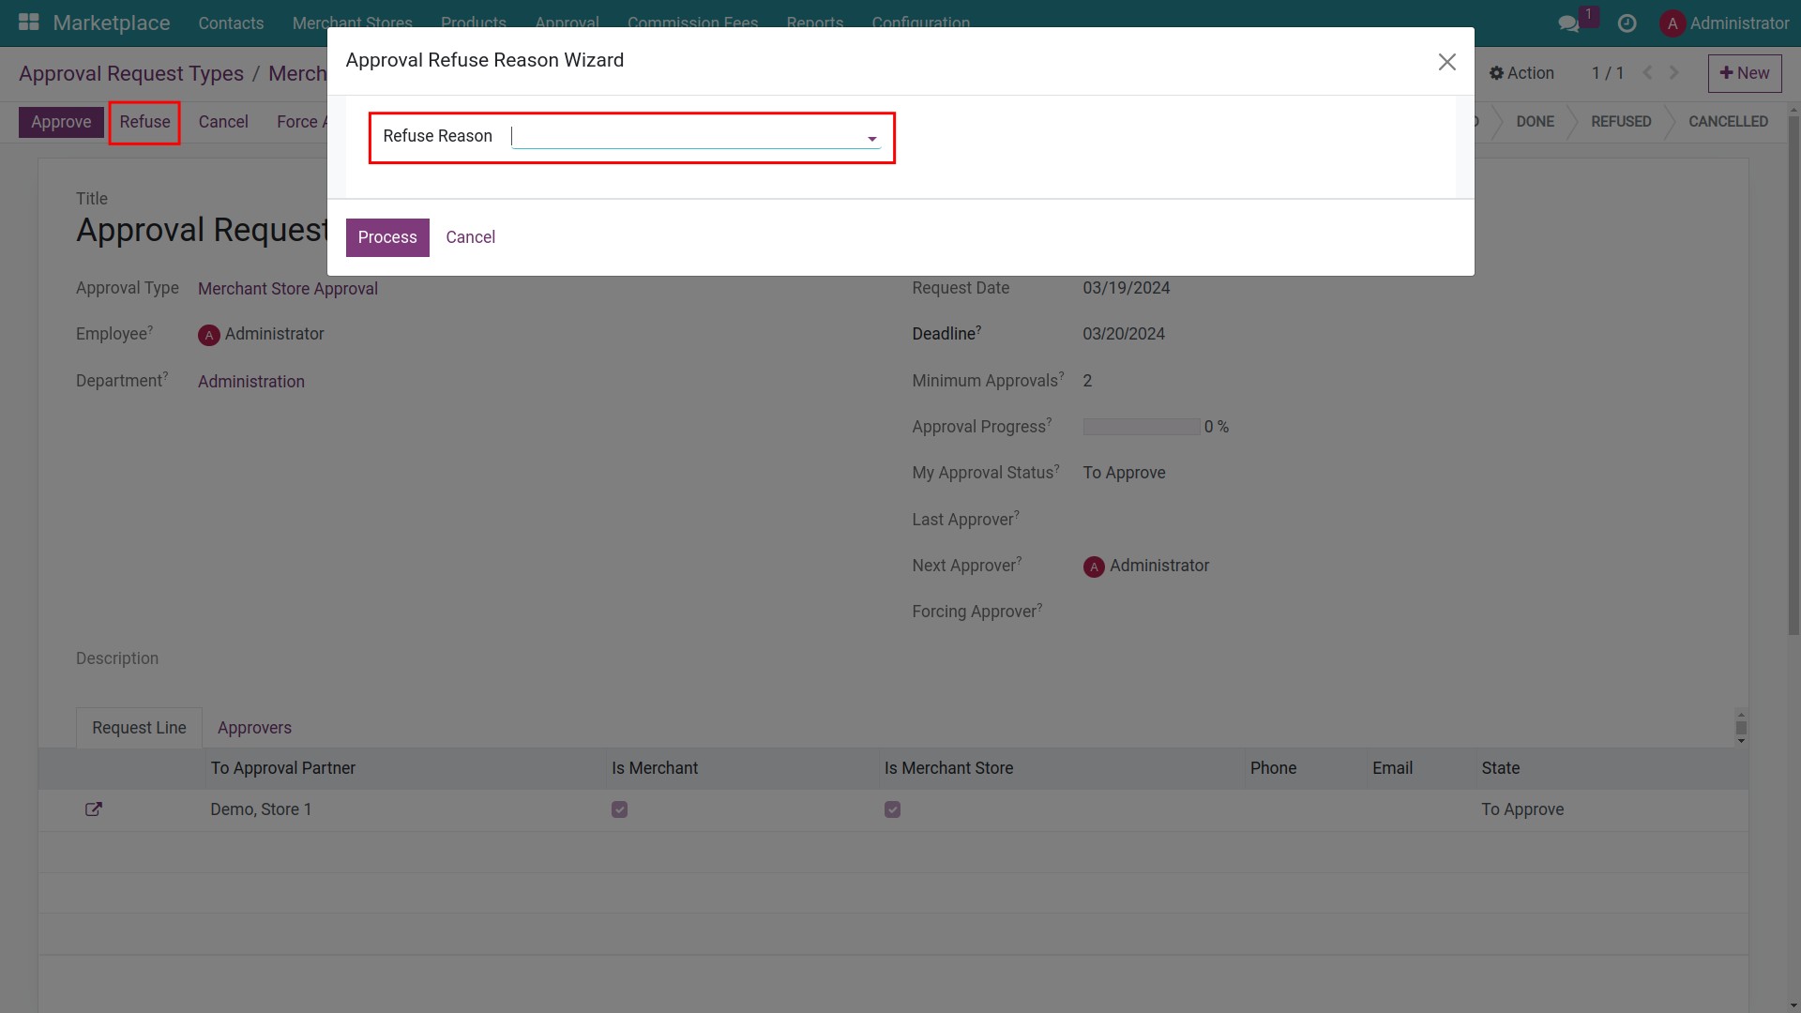Click the Demo, Store 1 row cell
The image size is (1801, 1013).
click(x=261, y=809)
